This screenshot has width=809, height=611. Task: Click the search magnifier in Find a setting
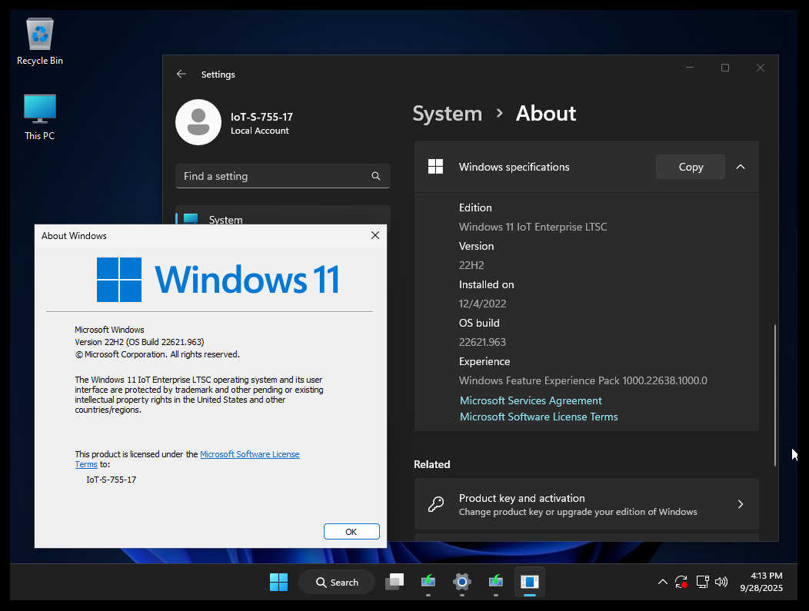coord(375,176)
